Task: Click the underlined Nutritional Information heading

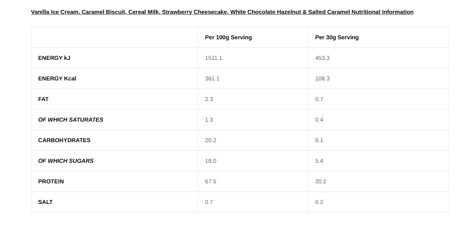Action: pos(222,12)
